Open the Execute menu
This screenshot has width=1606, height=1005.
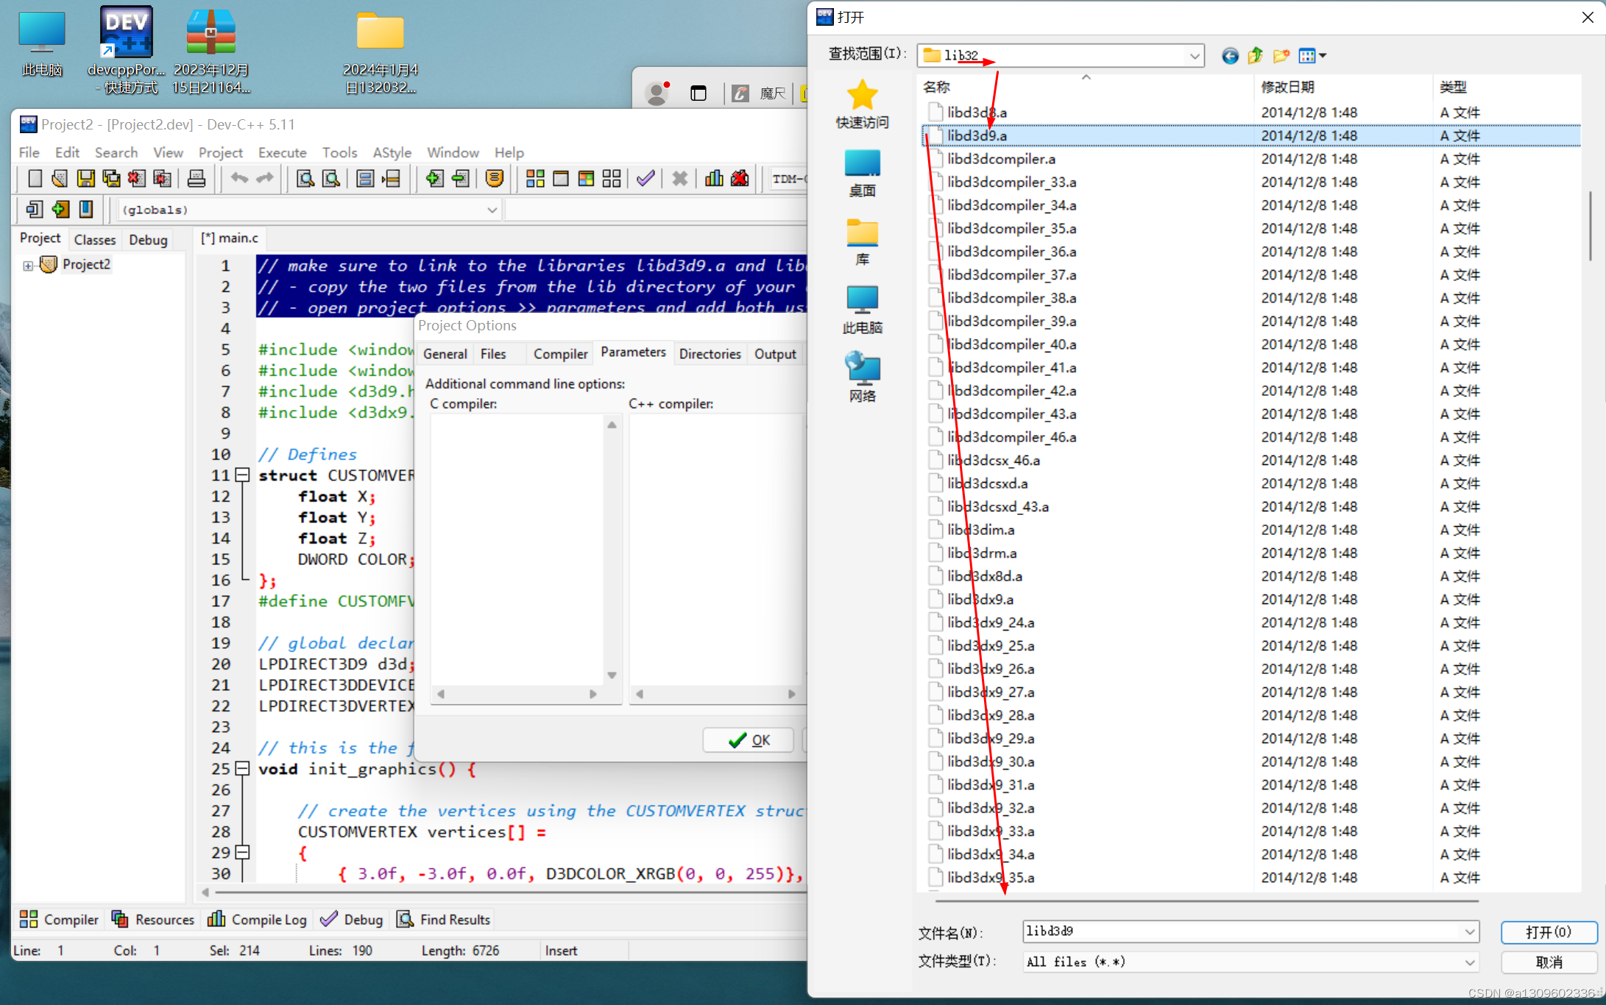coord(282,152)
